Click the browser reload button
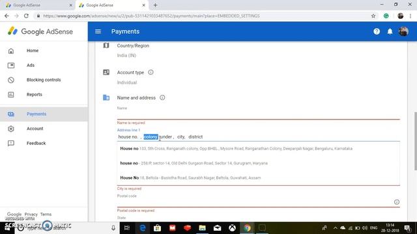Screen dimensions: 417x234 coord(26,16)
